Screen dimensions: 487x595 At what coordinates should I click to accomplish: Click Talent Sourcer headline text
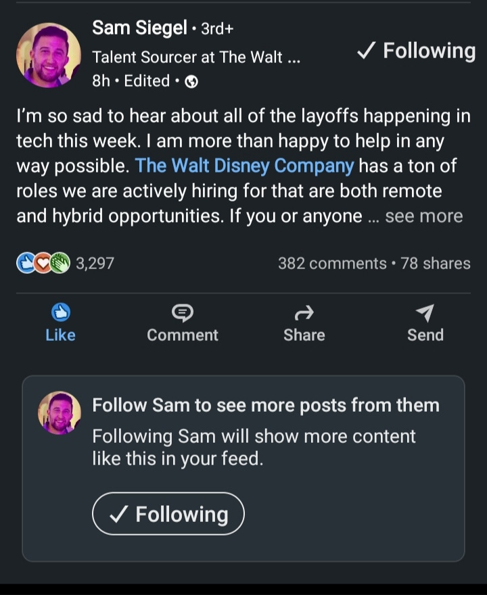coord(195,57)
